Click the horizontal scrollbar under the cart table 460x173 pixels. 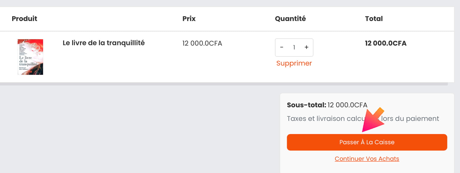tap(223, 84)
